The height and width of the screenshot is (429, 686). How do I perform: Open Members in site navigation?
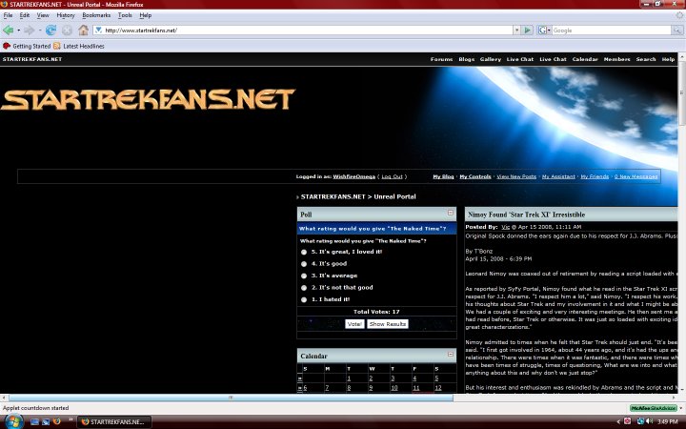616,59
